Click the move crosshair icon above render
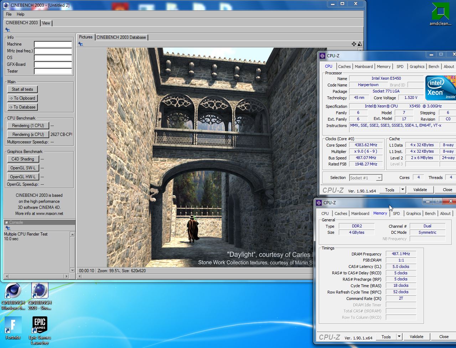 coord(354,44)
